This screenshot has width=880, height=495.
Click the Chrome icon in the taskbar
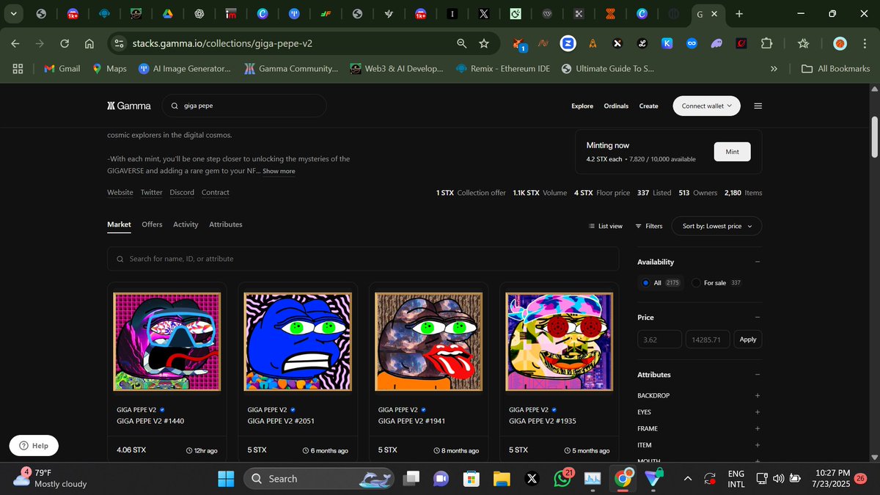[x=623, y=479]
